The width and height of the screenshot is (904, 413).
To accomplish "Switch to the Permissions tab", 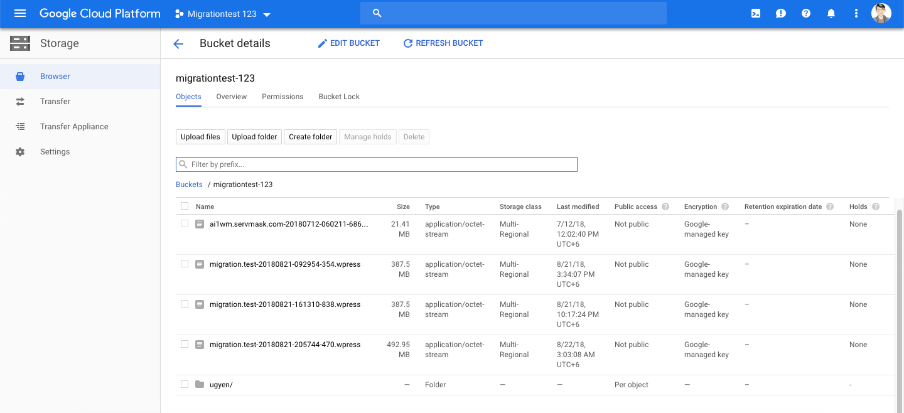I will point(282,97).
